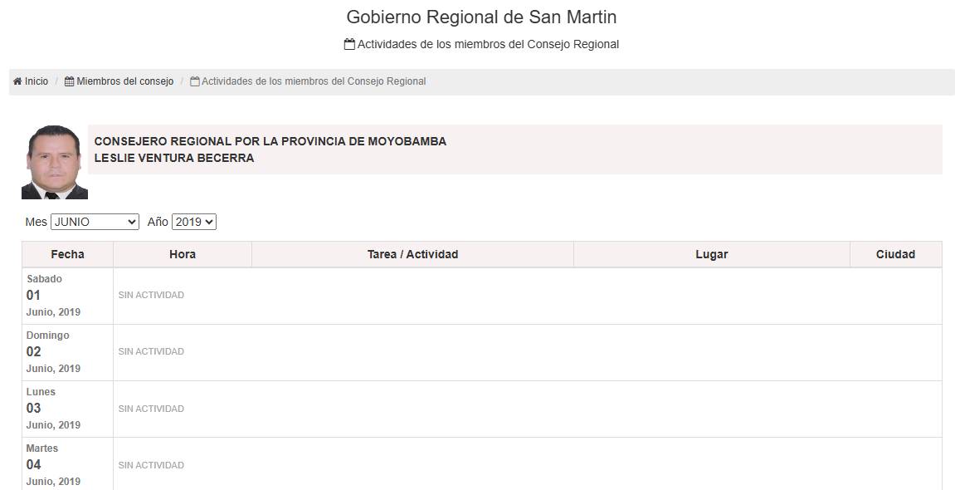Click the Lugar column header
The width and height of the screenshot is (955, 490).
pos(712,254)
